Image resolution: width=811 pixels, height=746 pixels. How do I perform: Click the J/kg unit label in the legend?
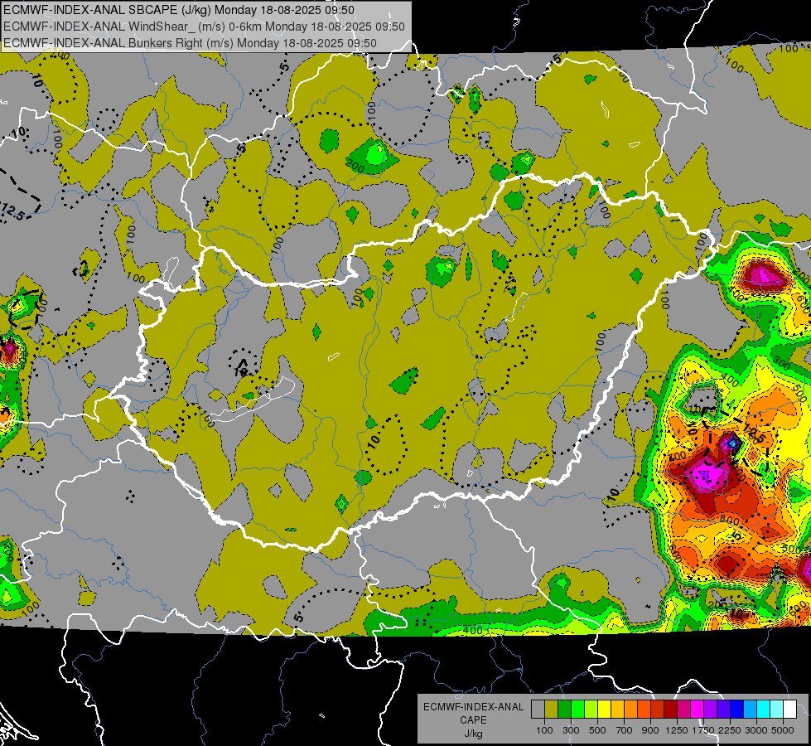pyautogui.click(x=473, y=734)
